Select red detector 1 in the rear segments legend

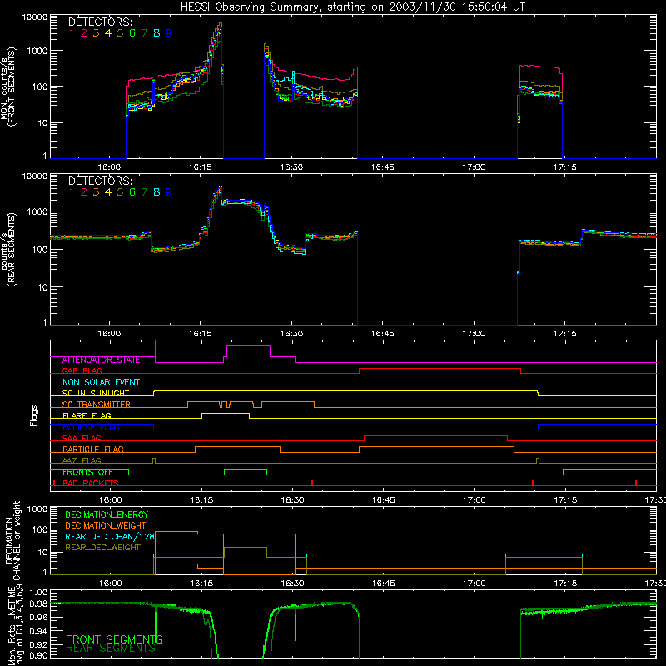pos(72,192)
